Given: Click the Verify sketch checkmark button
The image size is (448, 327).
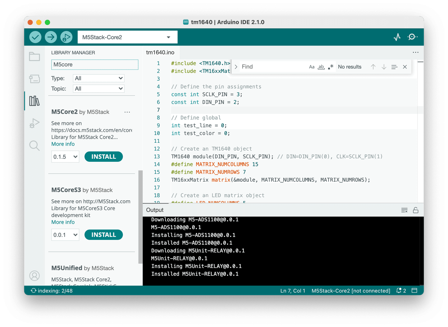Looking at the screenshot, I should click(35, 37).
